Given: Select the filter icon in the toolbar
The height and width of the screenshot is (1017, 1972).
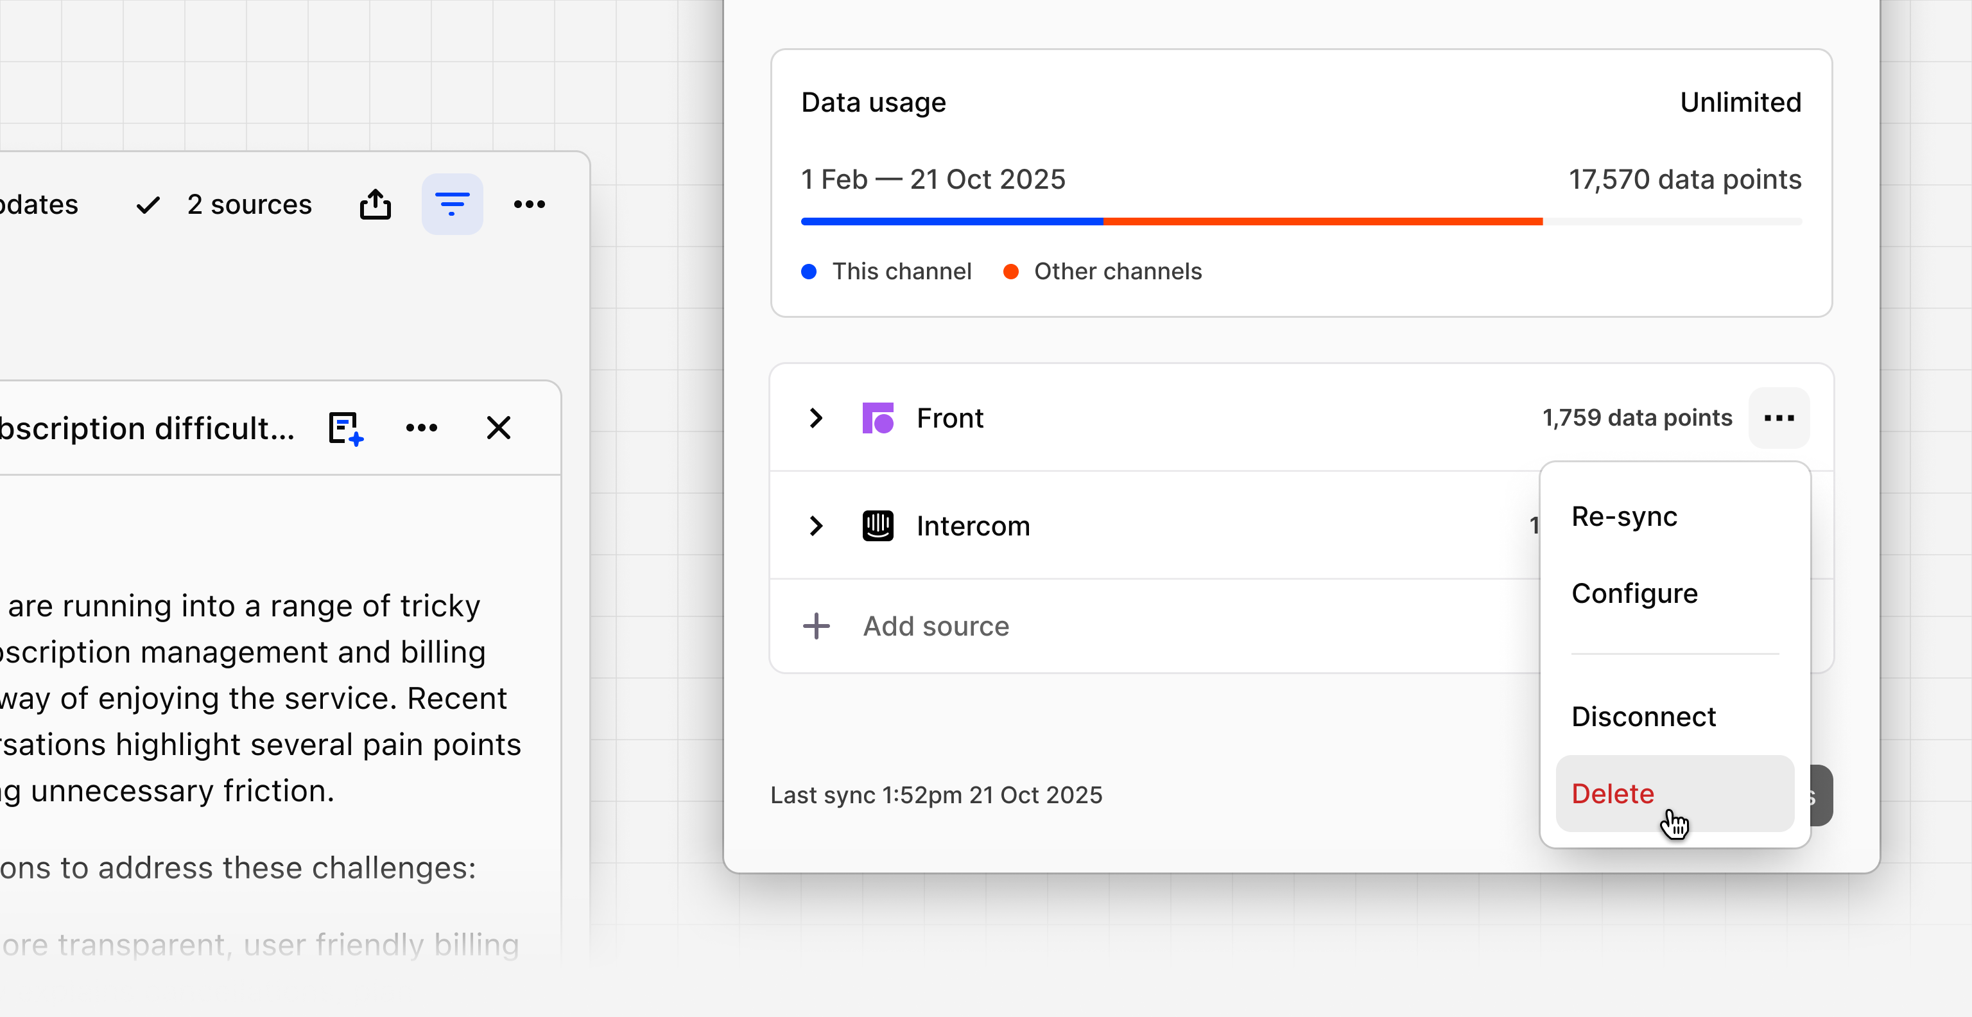Looking at the screenshot, I should click(453, 204).
